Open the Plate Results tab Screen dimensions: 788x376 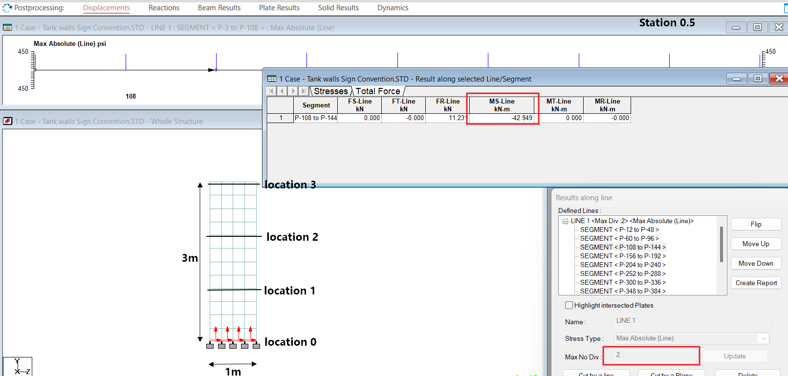click(x=279, y=8)
